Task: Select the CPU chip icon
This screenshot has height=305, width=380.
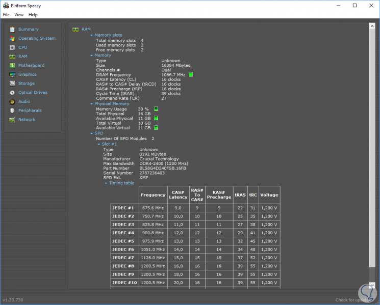Action: coord(12,47)
